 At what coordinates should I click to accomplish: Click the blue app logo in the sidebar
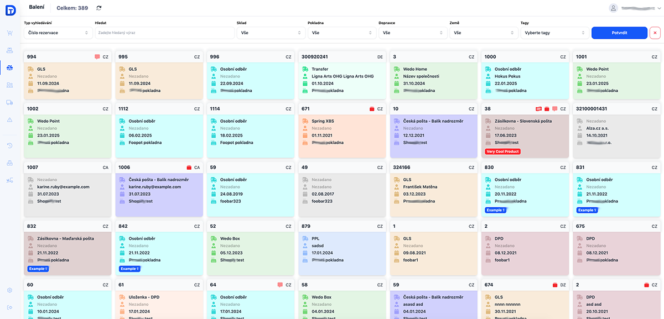pyautogui.click(x=10, y=9)
